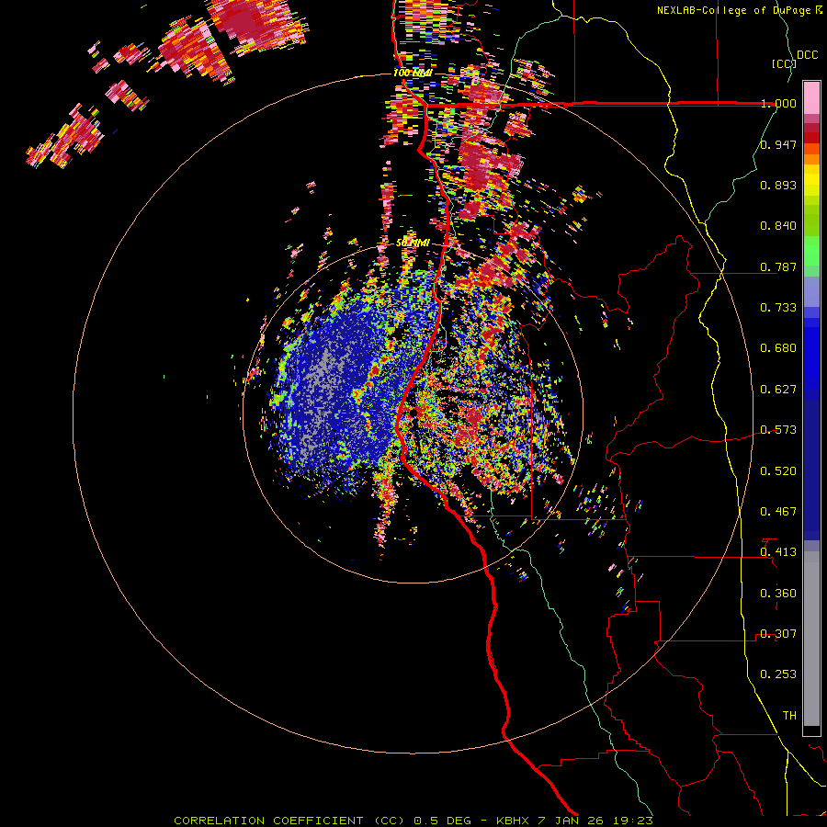Viewport: 827px width, 827px height.
Task: Click the Correlation Coefficient KBHX caption
Action: pos(413,821)
